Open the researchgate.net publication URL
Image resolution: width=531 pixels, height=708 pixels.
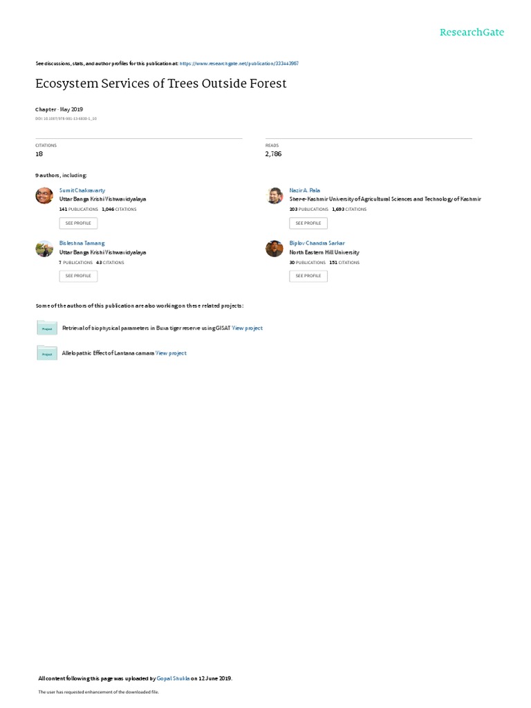[239, 64]
